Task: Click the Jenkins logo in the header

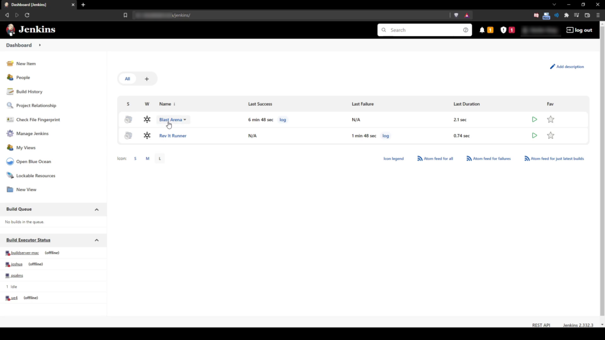Action: click(31, 30)
